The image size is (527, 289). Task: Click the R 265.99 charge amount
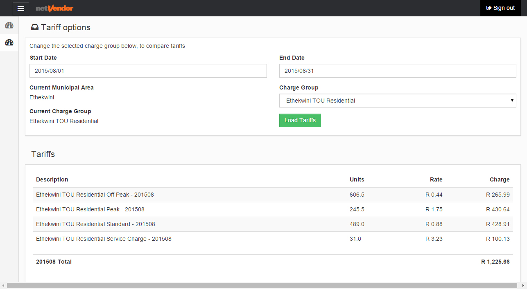(x=498, y=195)
